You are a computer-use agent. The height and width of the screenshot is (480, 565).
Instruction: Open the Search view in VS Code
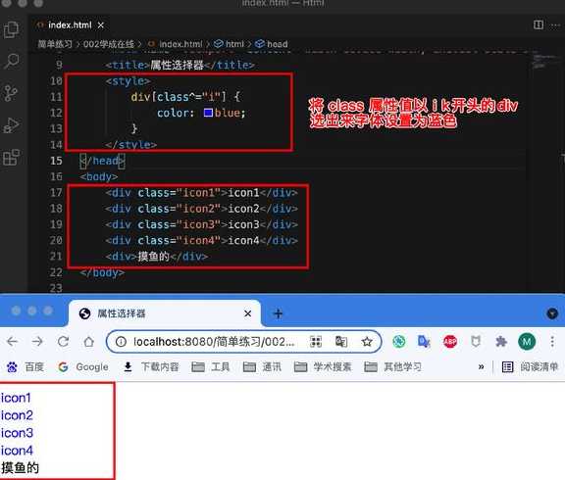coord(11,62)
